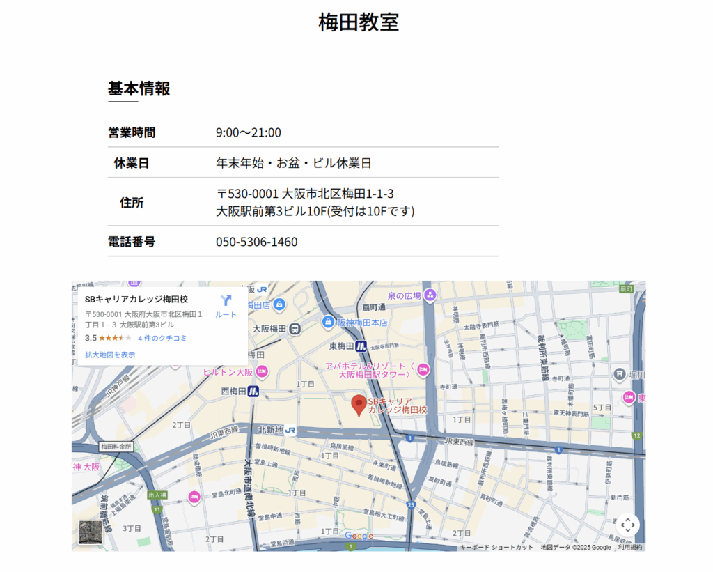
Task: Click the 西梅田 subway station icon
Action: tap(253, 392)
